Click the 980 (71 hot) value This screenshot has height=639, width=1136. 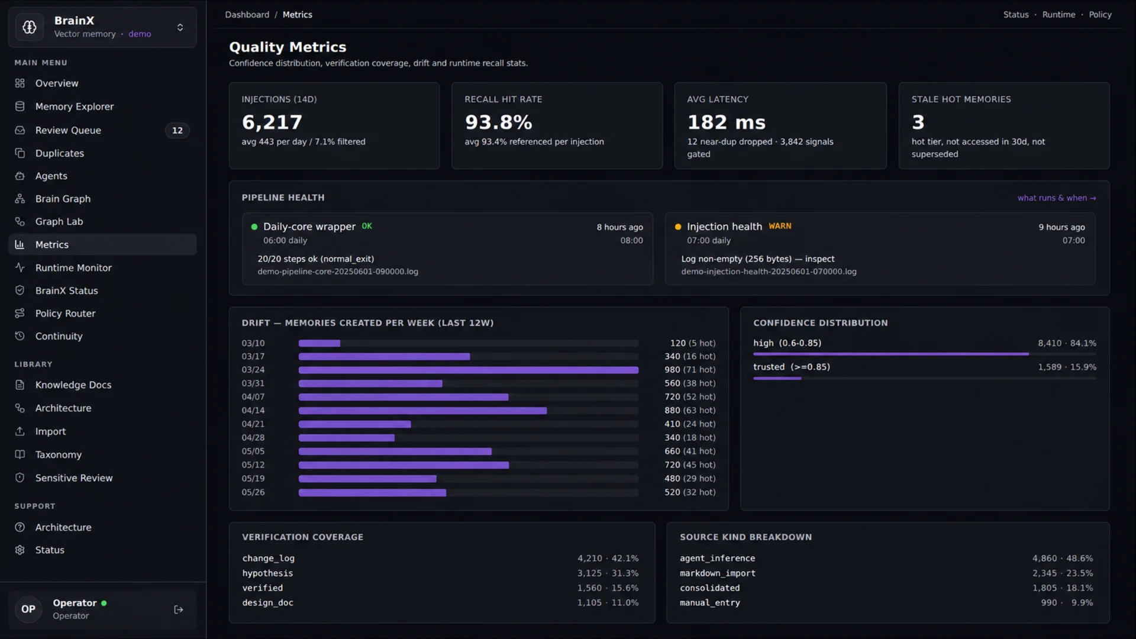tap(690, 370)
